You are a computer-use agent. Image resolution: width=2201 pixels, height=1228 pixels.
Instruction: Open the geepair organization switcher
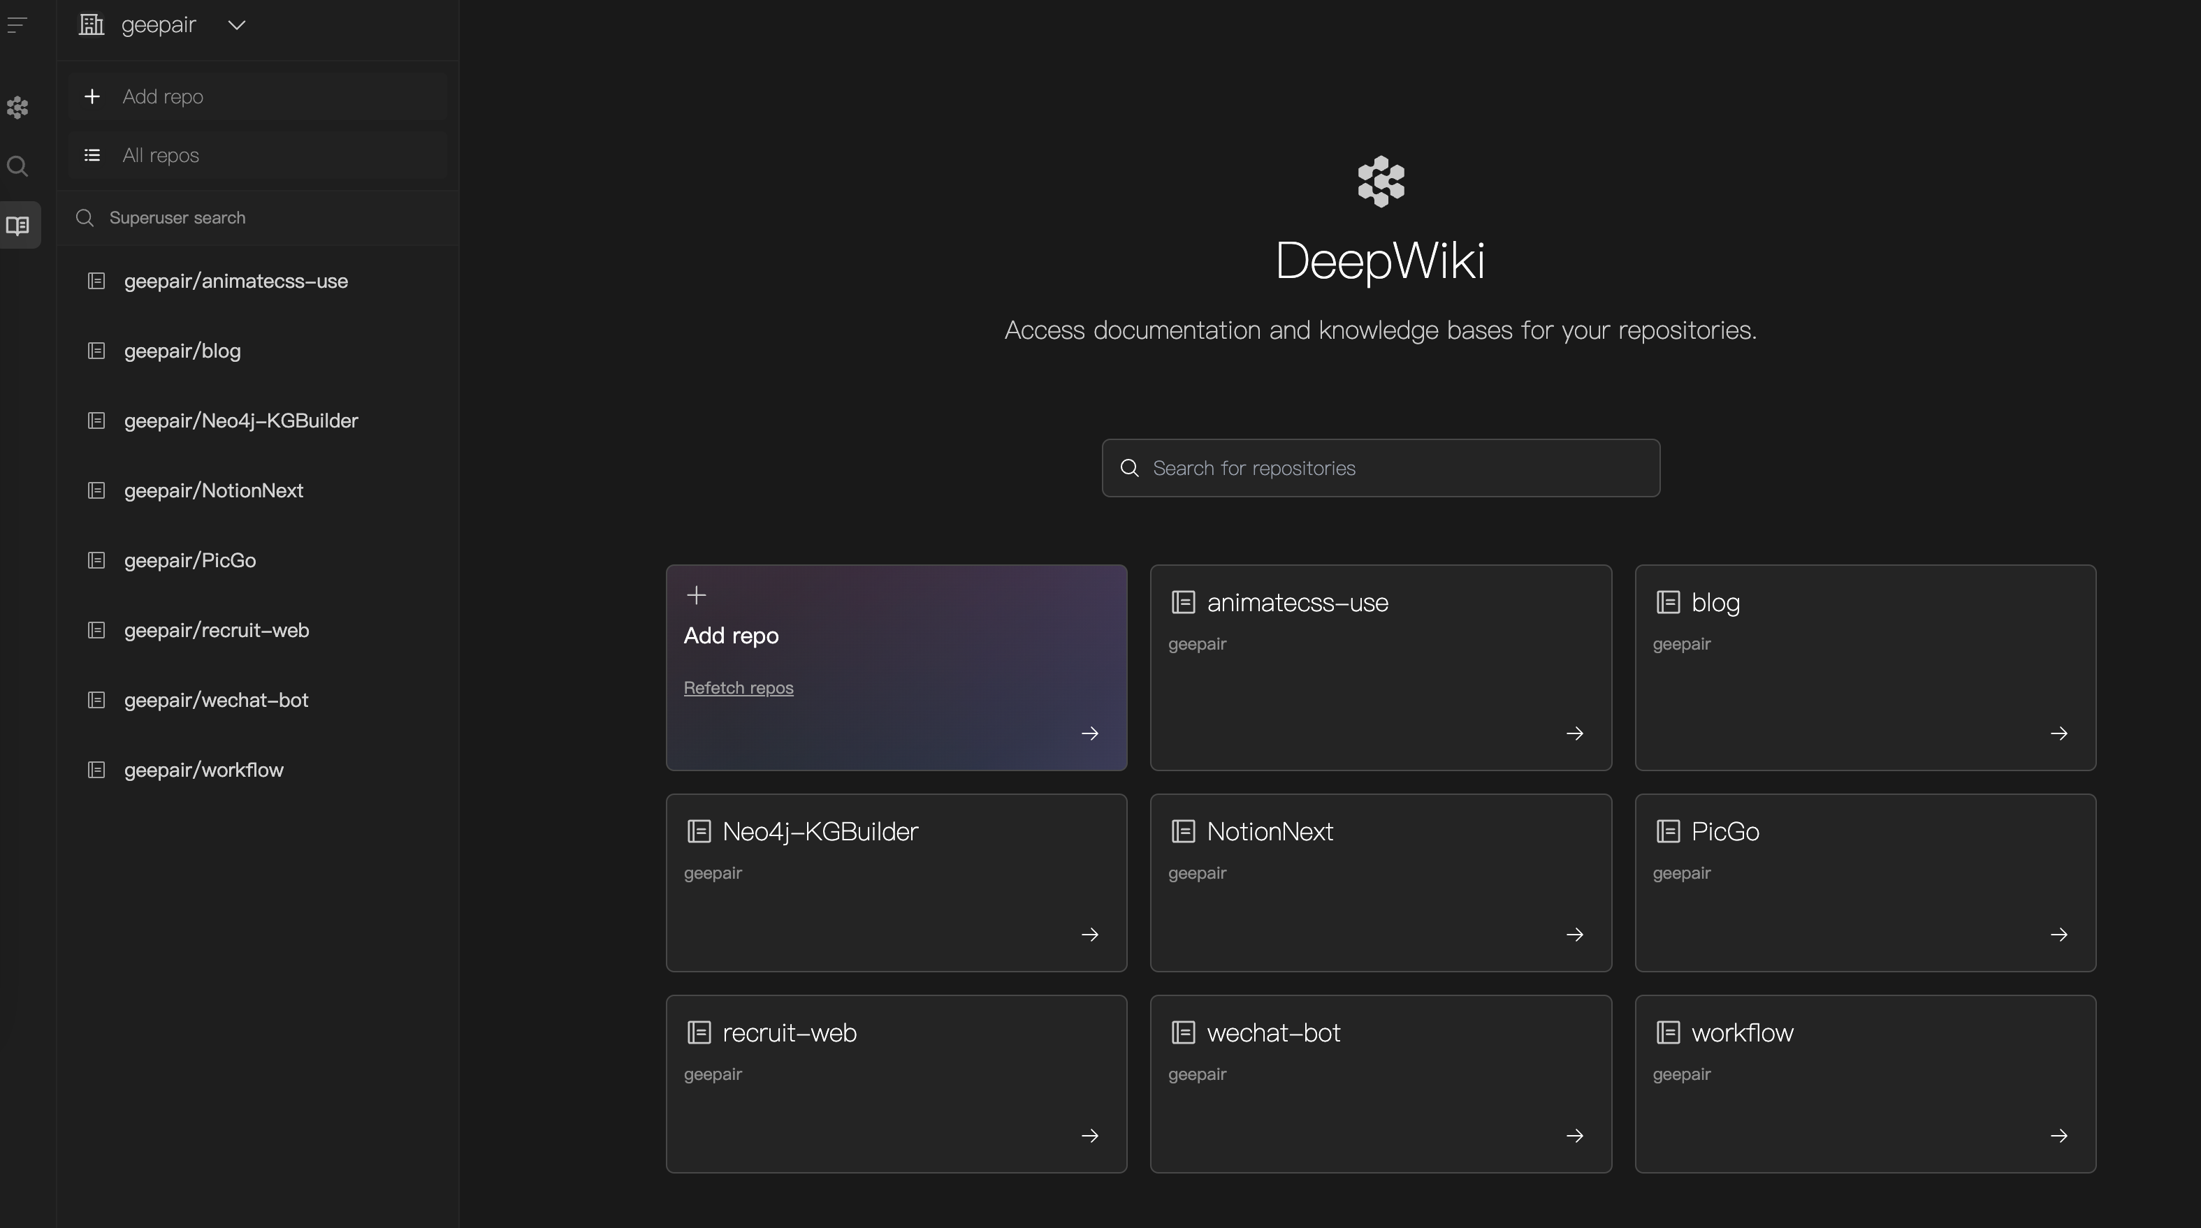159,26
